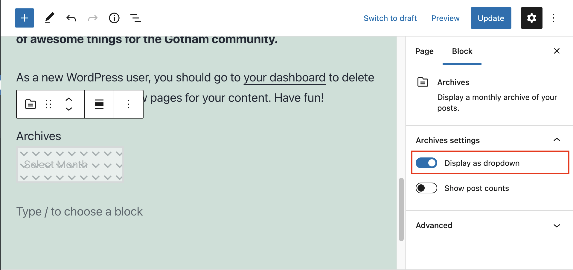The image size is (573, 270).
Task: Click Type / to choose a block
Action: [79, 211]
